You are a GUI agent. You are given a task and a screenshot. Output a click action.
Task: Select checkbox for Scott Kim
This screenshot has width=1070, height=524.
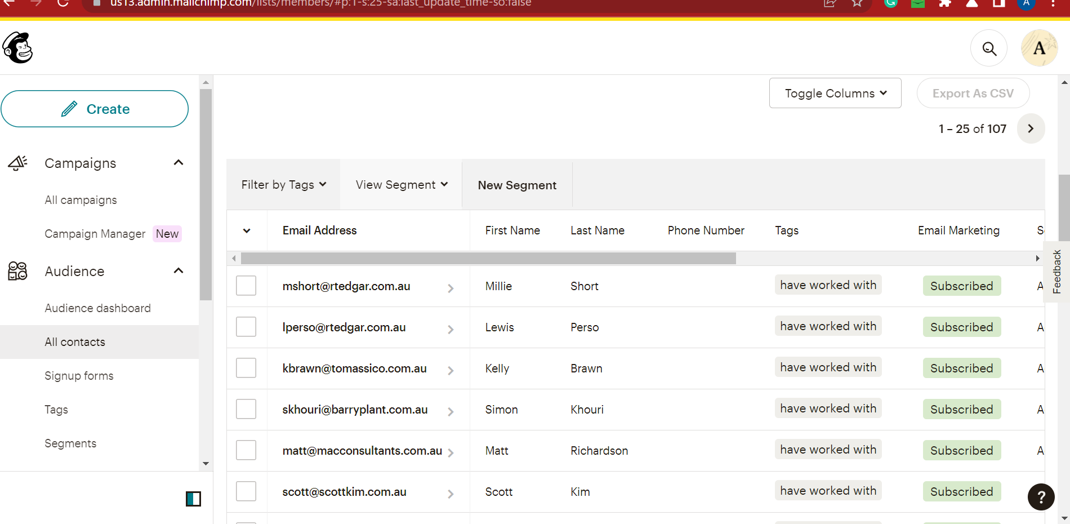(x=246, y=491)
